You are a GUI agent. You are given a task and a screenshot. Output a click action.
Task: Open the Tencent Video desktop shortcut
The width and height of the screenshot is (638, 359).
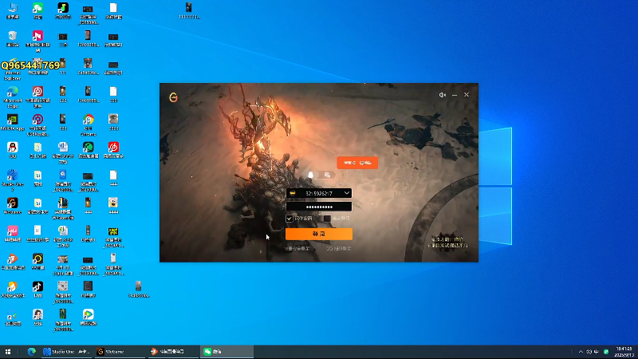click(x=89, y=317)
